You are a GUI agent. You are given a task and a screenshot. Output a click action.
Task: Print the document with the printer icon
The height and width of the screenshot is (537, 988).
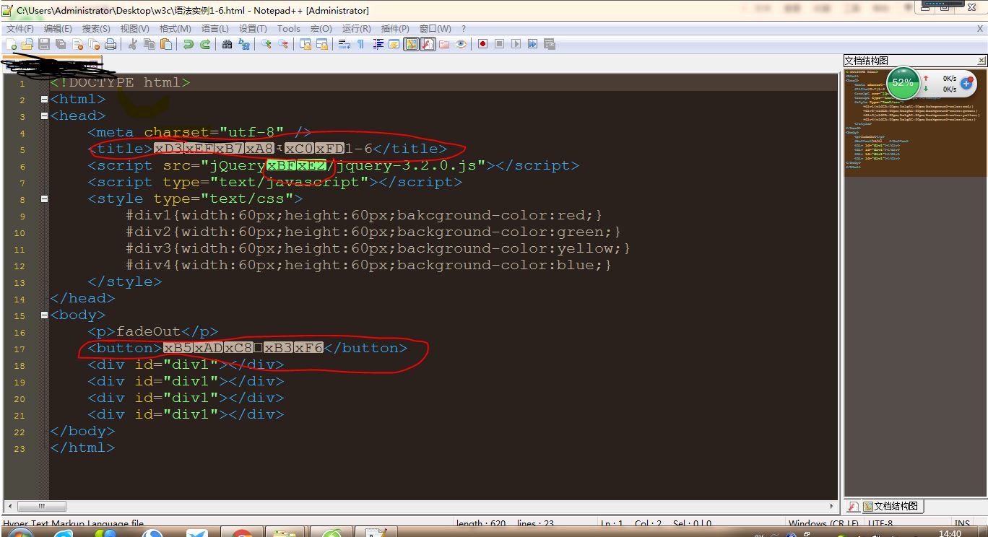(x=110, y=44)
